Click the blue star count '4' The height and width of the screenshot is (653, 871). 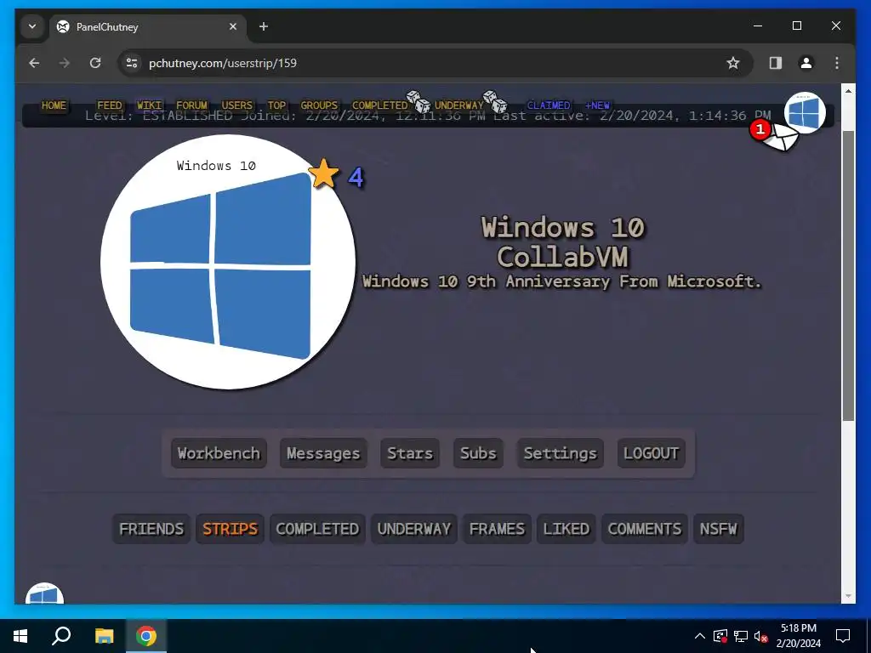click(356, 177)
